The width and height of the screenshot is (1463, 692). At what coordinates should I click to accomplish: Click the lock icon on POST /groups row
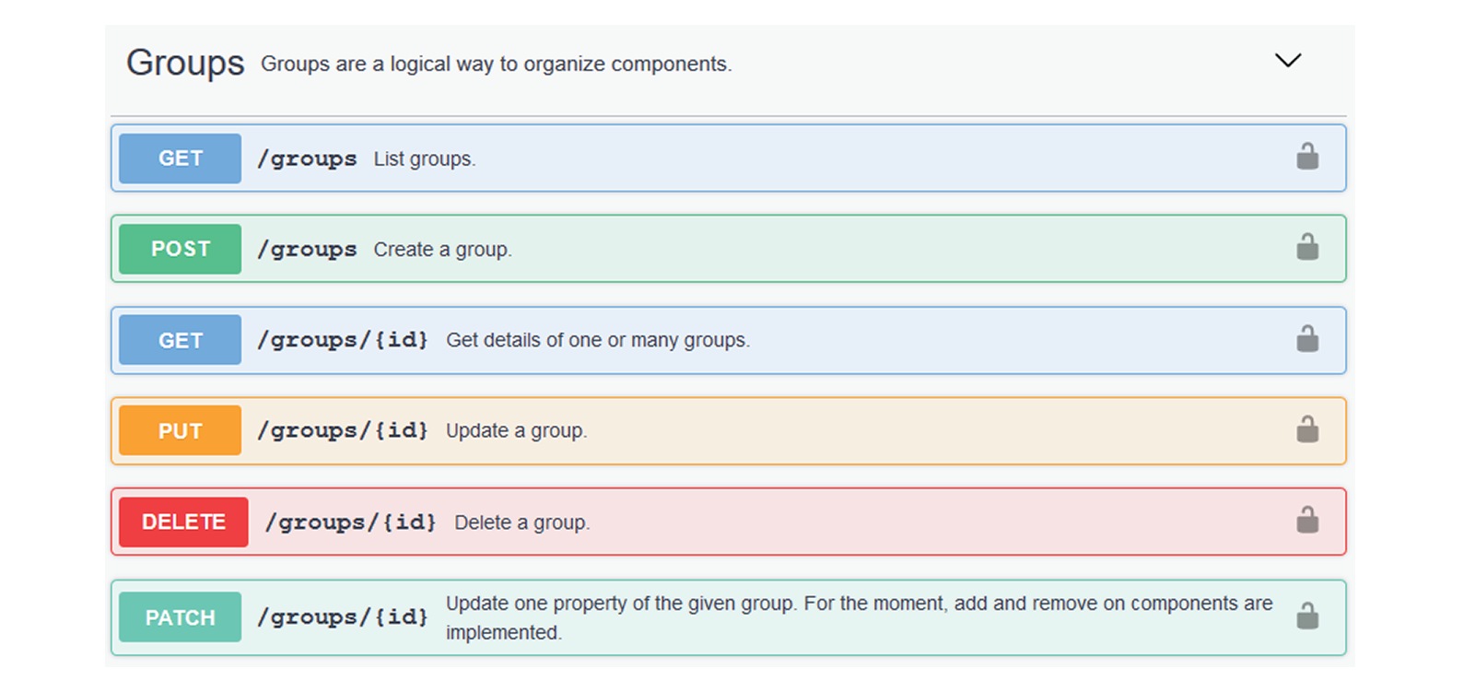1306,248
